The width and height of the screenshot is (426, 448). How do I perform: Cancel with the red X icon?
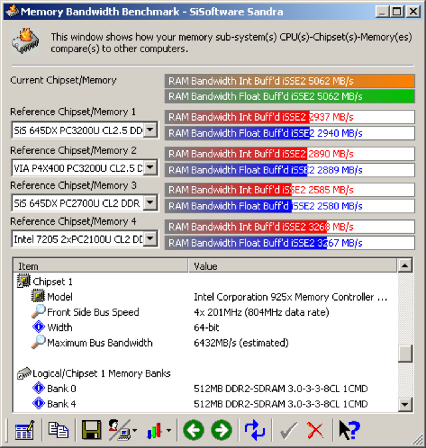coord(316,430)
